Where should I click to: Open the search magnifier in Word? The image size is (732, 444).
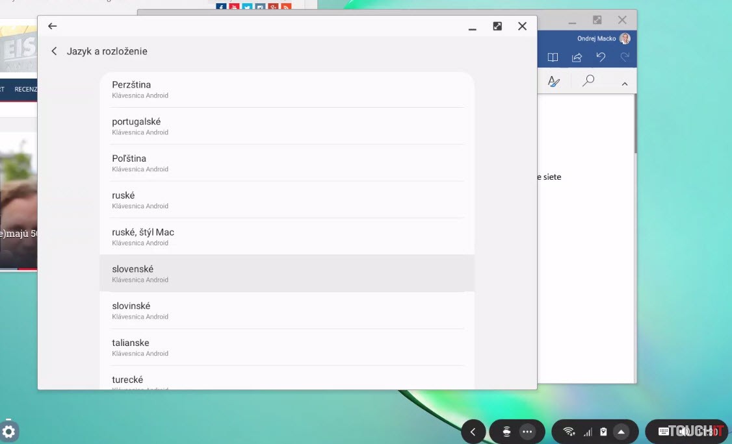coord(588,81)
